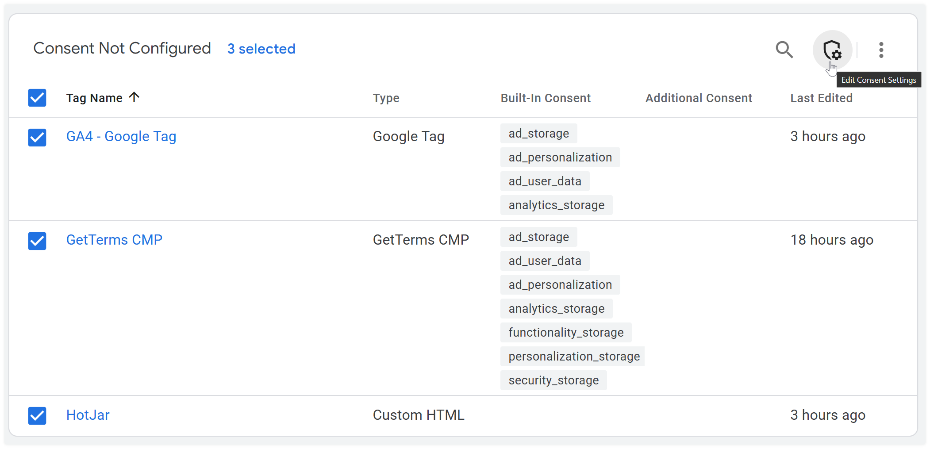Viewport: 930px width, 449px height.
Task: Toggle the select-all header checkbox
Action: point(37,98)
